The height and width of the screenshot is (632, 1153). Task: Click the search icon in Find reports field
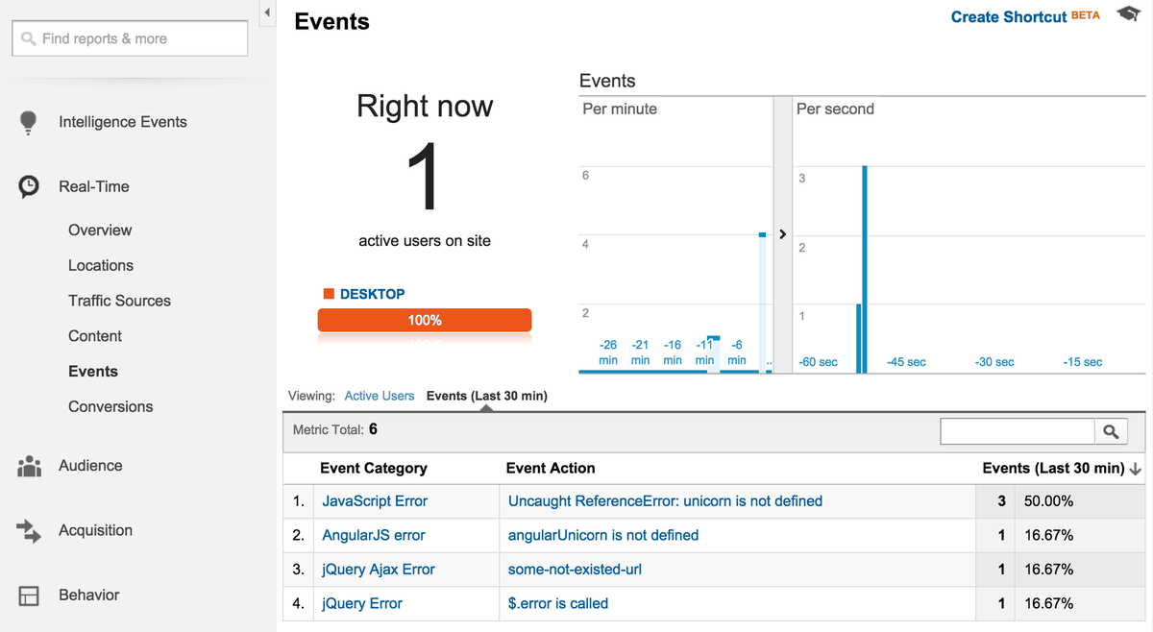point(27,37)
